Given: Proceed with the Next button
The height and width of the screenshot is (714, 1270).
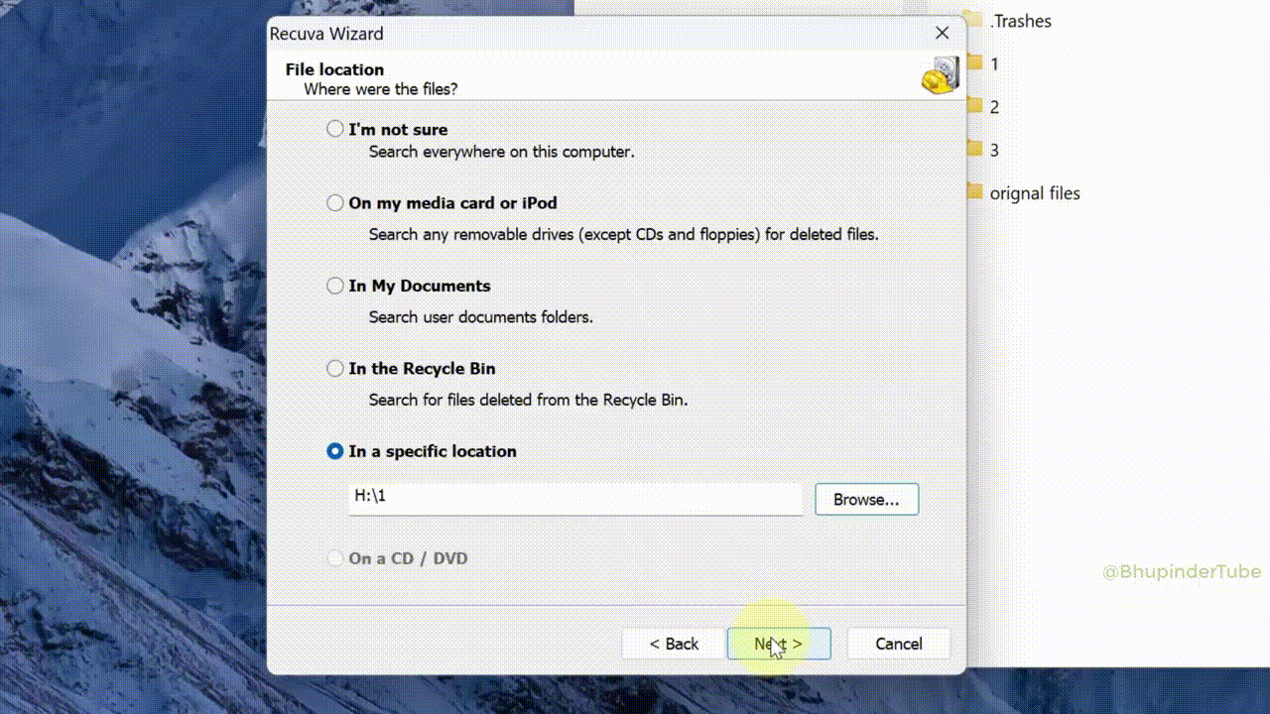Looking at the screenshot, I should tap(779, 644).
